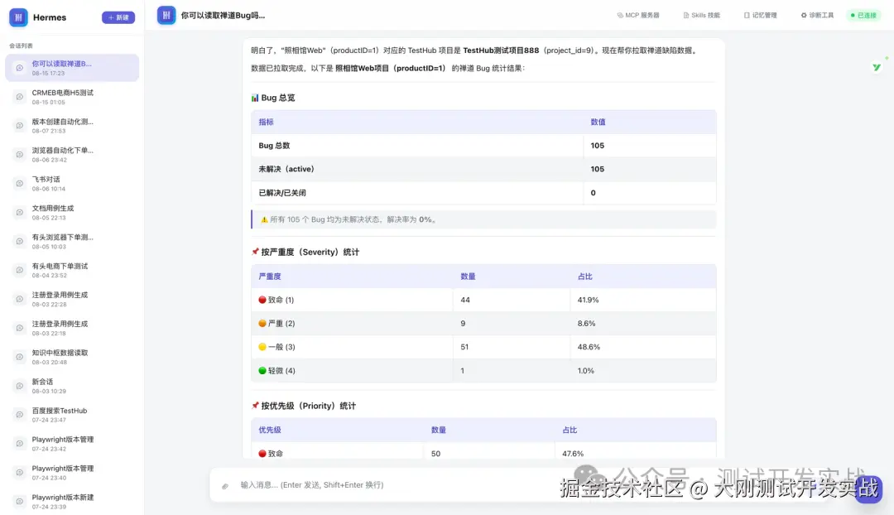Open conversation 百度搜索TestHub

(x=72, y=415)
